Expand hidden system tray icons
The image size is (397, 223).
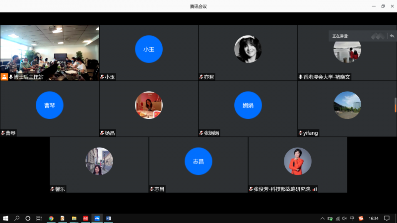click(322, 219)
